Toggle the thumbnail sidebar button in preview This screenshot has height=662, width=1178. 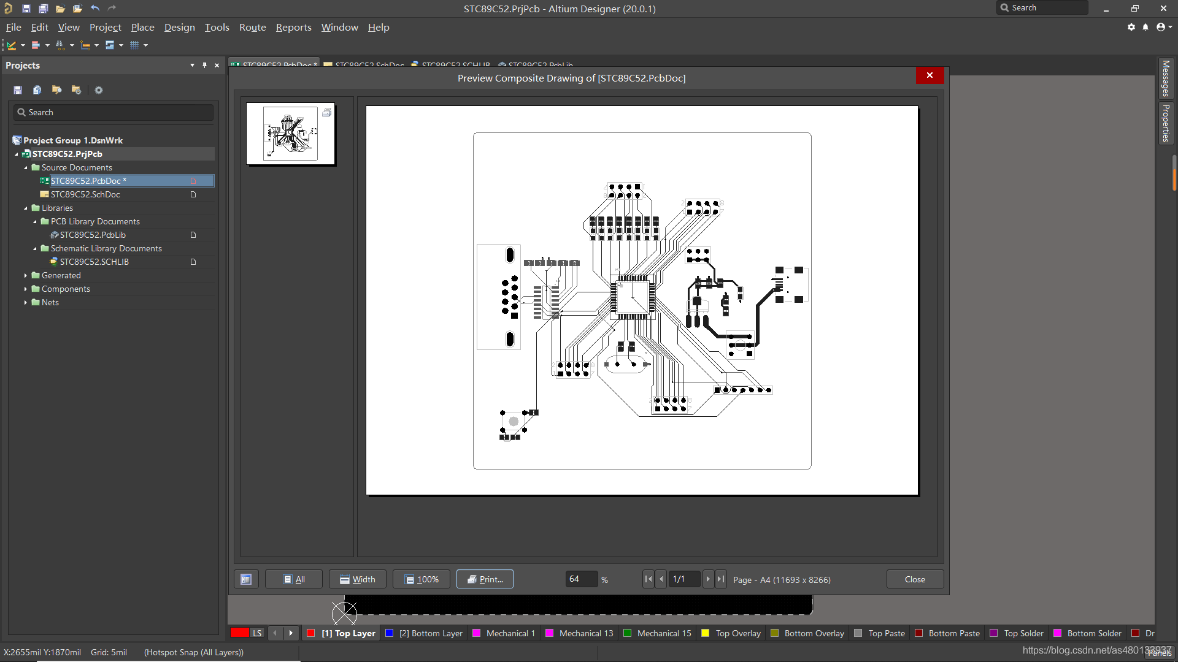tap(246, 579)
